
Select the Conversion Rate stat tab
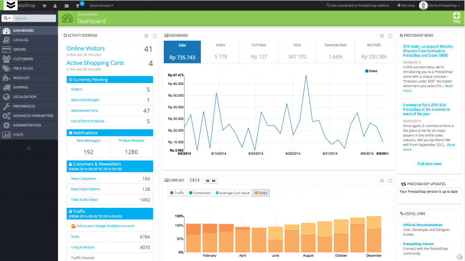pyautogui.click(x=336, y=52)
